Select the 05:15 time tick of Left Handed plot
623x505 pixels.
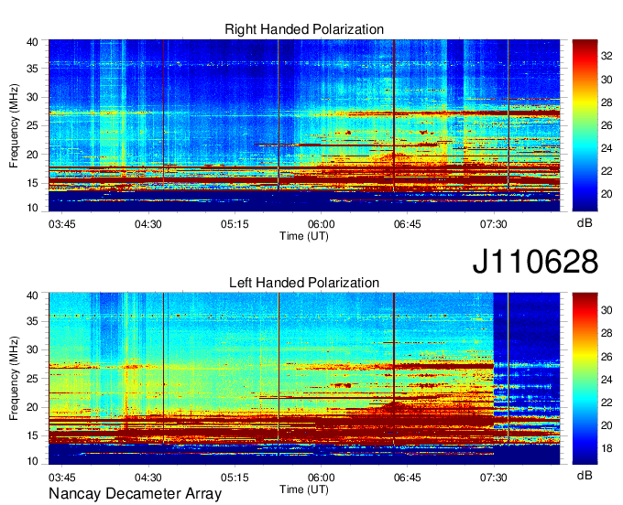point(235,478)
